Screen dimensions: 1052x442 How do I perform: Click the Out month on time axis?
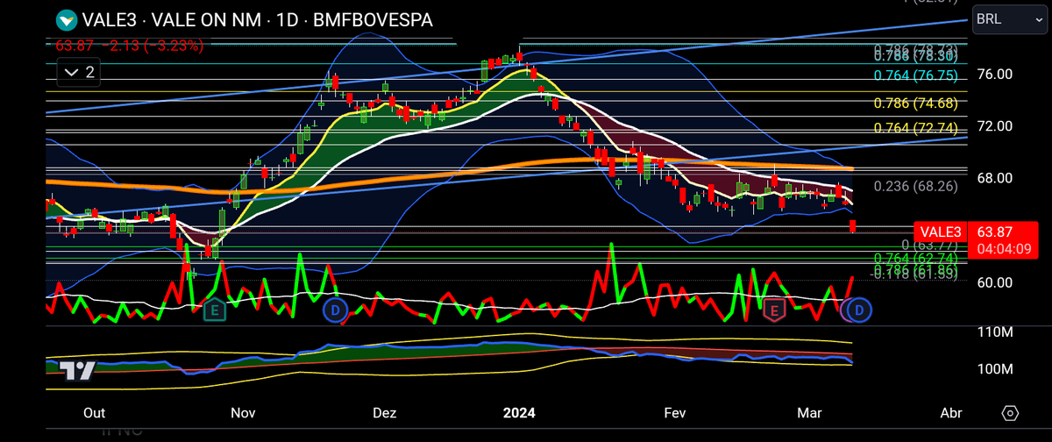point(94,413)
